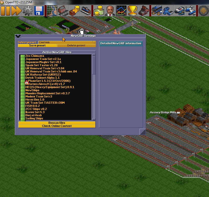This screenshot has height=197, width=209.
Task: Open the world map icon
Action: [x=52, y=11]
